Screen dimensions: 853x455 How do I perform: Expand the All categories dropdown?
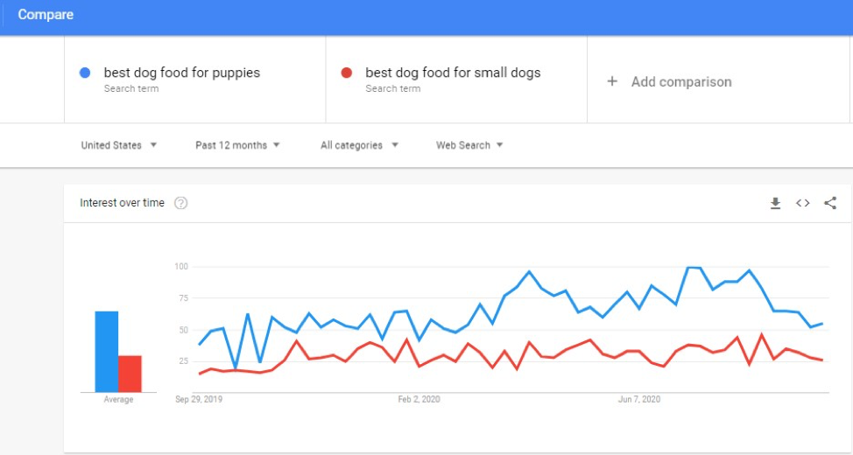(x=359, y=145)
